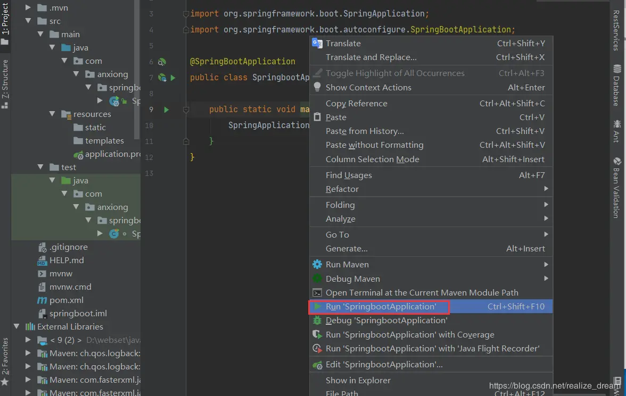Viewport: 626px width, 396px height.
Task: Click the coverage shield run icon
Action: [x=317, y=334]
